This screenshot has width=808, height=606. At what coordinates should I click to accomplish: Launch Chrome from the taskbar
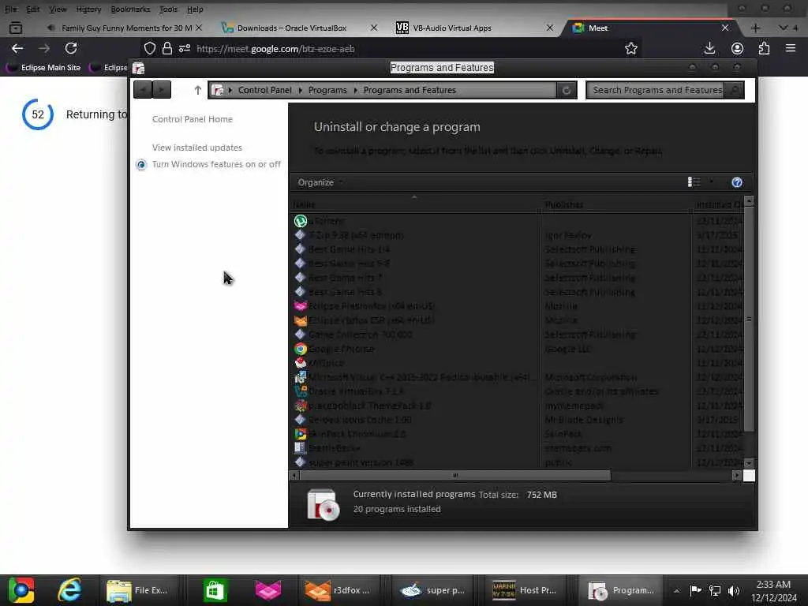21,590
